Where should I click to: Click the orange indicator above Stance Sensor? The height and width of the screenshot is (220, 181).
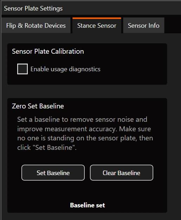pos(97,18)
